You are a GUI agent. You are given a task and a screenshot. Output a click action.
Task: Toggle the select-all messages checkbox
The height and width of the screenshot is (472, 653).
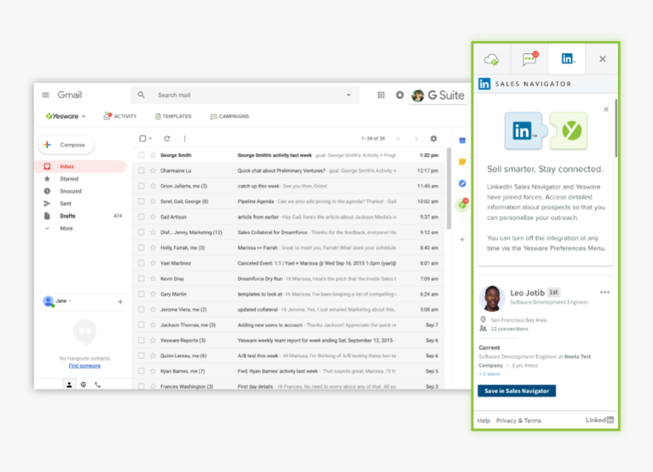pos(143,138)
